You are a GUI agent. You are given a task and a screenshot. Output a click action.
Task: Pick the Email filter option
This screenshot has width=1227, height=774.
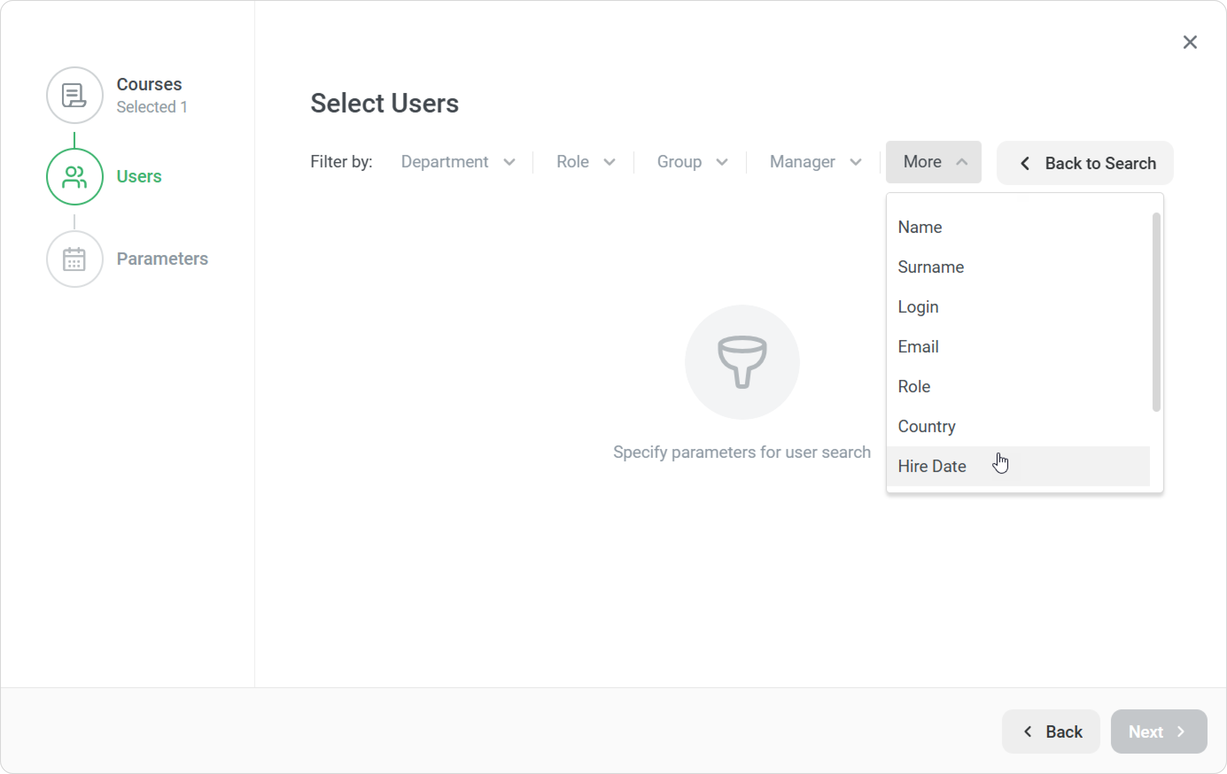pos(918,347)
